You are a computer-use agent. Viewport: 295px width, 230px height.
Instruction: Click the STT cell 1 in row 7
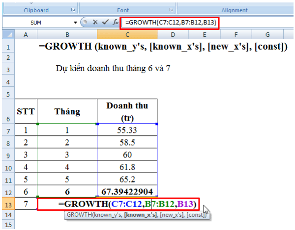coord(26,130)
